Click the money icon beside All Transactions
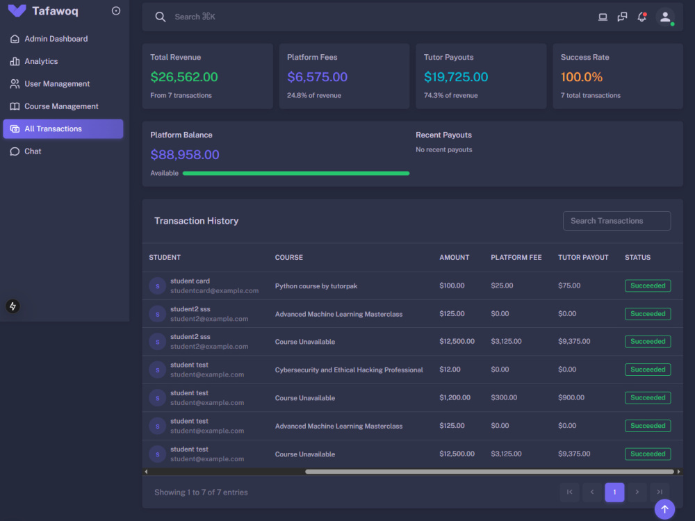Image resolution: width=695 pixels, height=521 pixels. (15, 129)
